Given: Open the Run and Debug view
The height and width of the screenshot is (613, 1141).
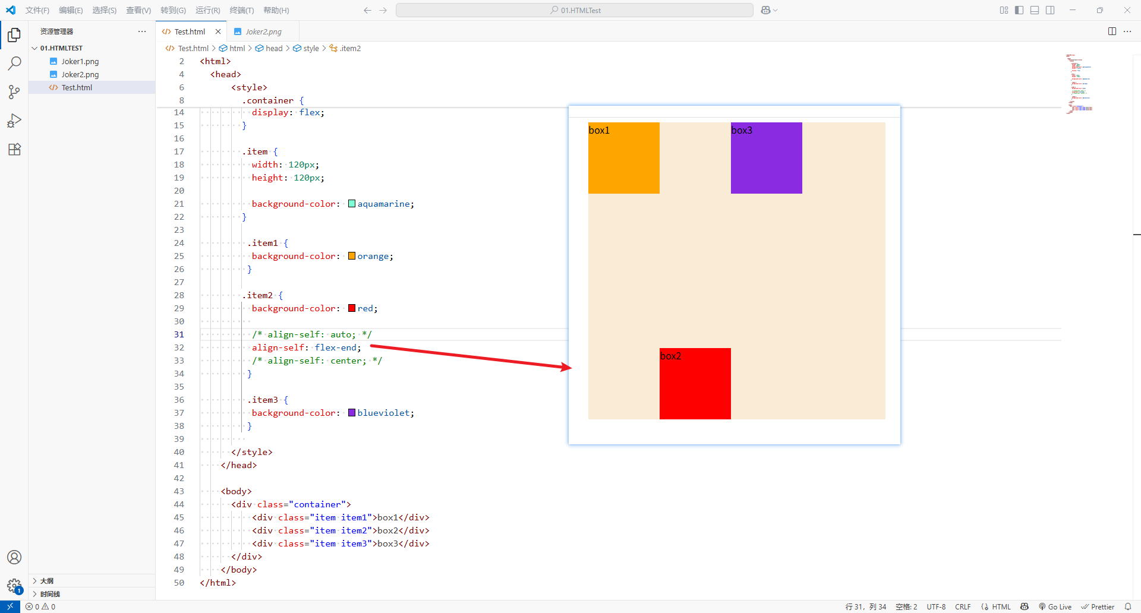Looking at the screenshot, I should (x=14, y=121).
